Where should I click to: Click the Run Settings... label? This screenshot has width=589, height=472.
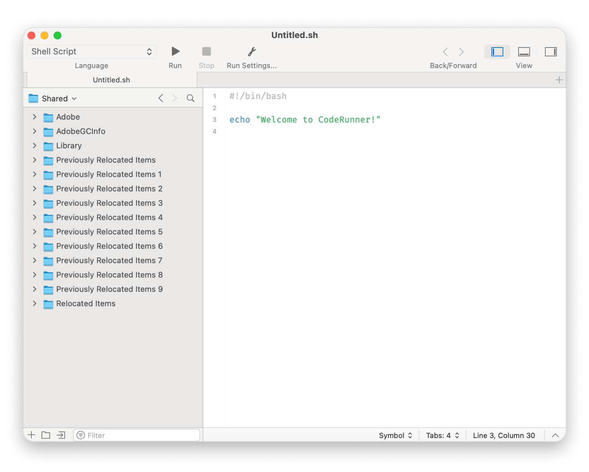coord(252,66)
